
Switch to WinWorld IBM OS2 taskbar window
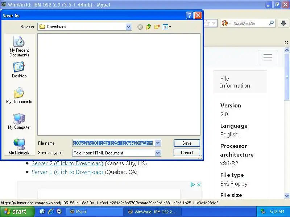click(x=152, y=212)
